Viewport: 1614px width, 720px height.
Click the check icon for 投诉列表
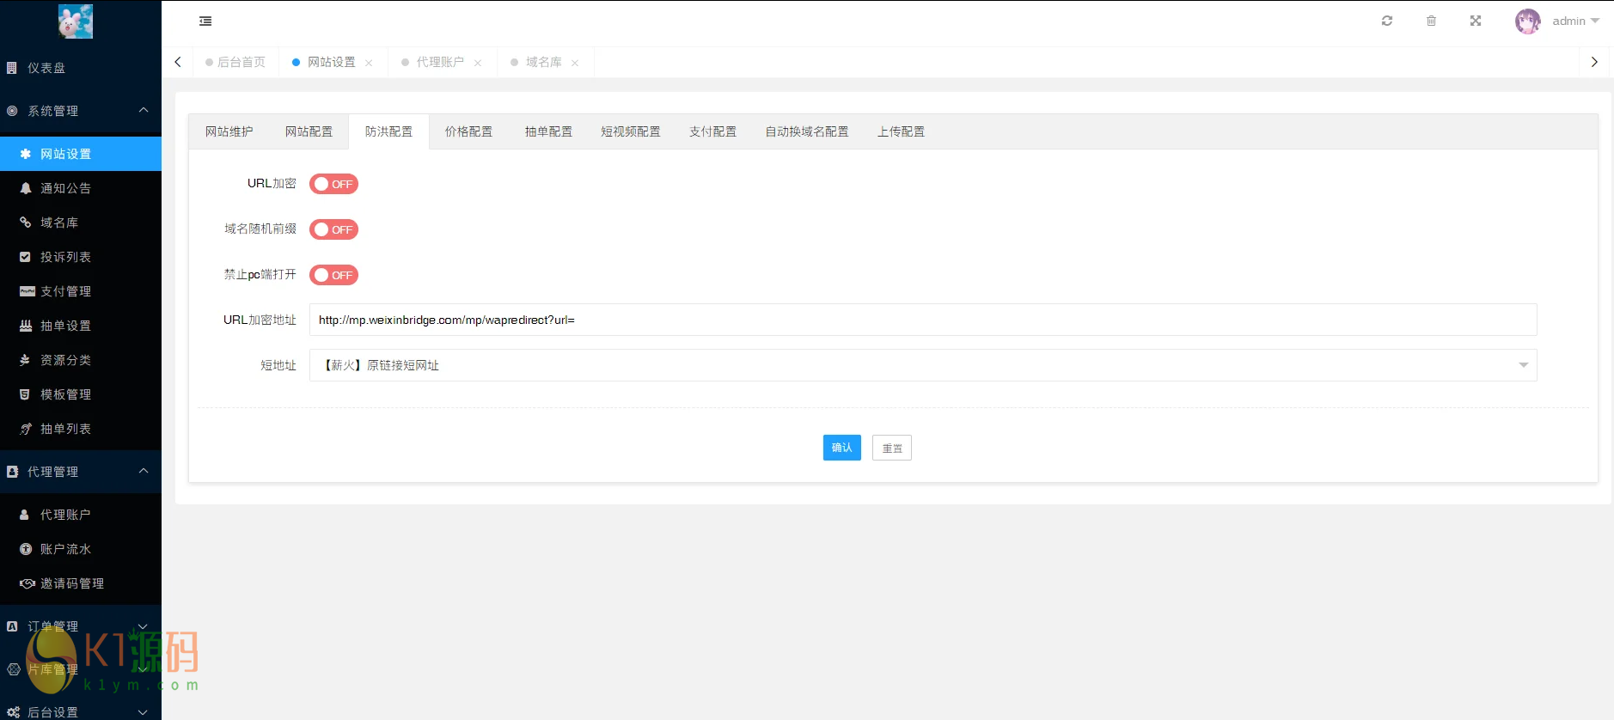pyautogui.click(x=26, y=257)
